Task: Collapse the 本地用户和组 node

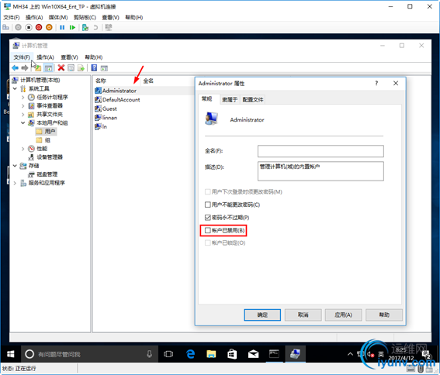Action: point(23,122)
